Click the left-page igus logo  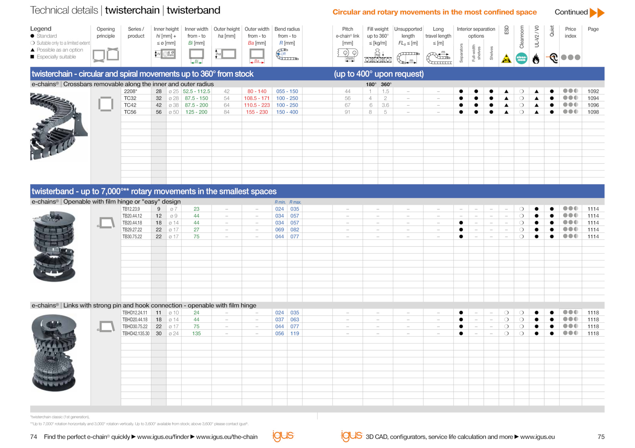(x=283, y=436)
